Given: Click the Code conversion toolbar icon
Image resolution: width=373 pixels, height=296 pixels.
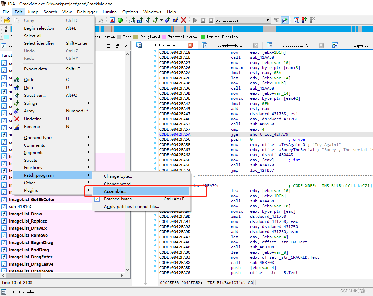Looking at the screenshot, I should pyautogui.click(x=132, y=20).
